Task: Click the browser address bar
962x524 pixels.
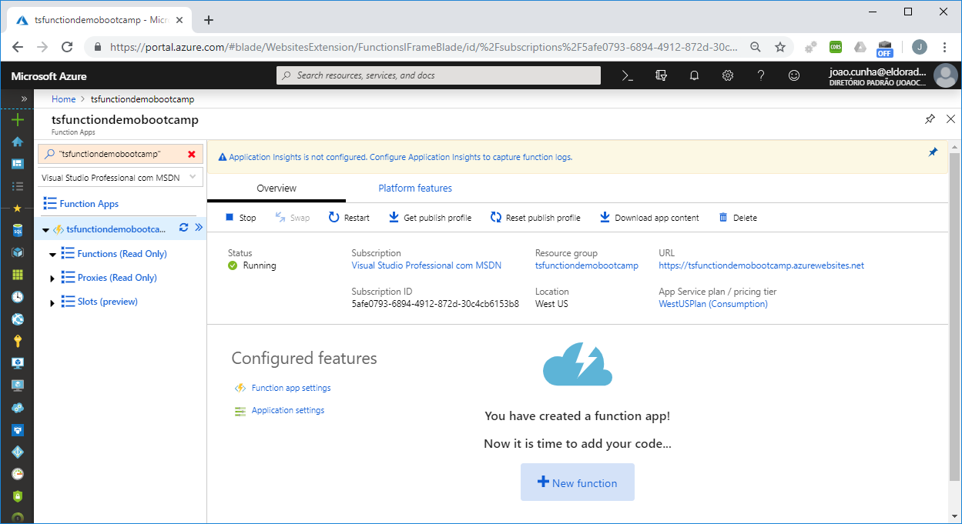Action: click(423, 47)
